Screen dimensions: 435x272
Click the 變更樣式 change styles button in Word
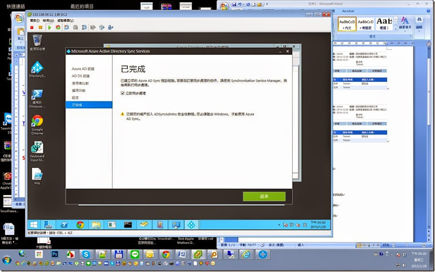(405, 23)
